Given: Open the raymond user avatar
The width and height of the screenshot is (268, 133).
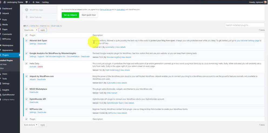Looking at the screenshot, I should [x=265, y=2].
